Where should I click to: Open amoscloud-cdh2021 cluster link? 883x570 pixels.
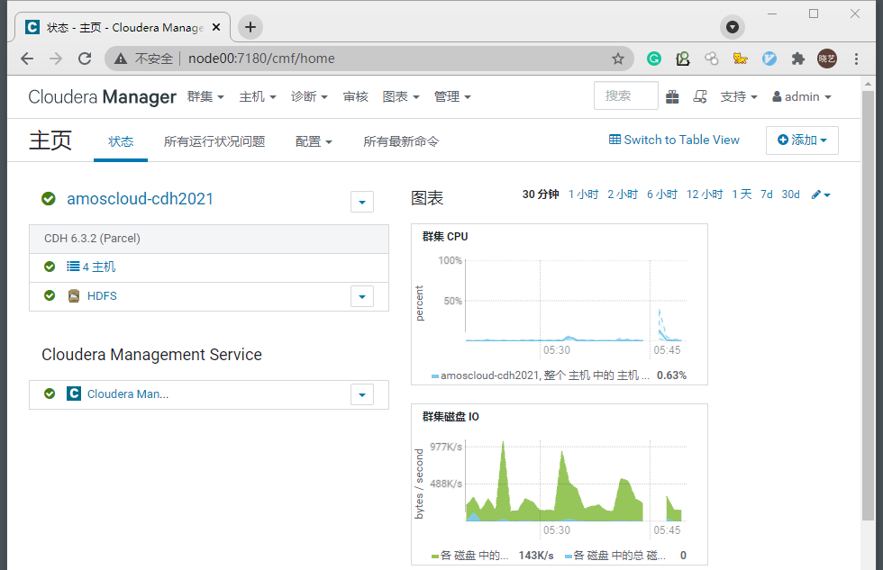(x=141, y=199)
